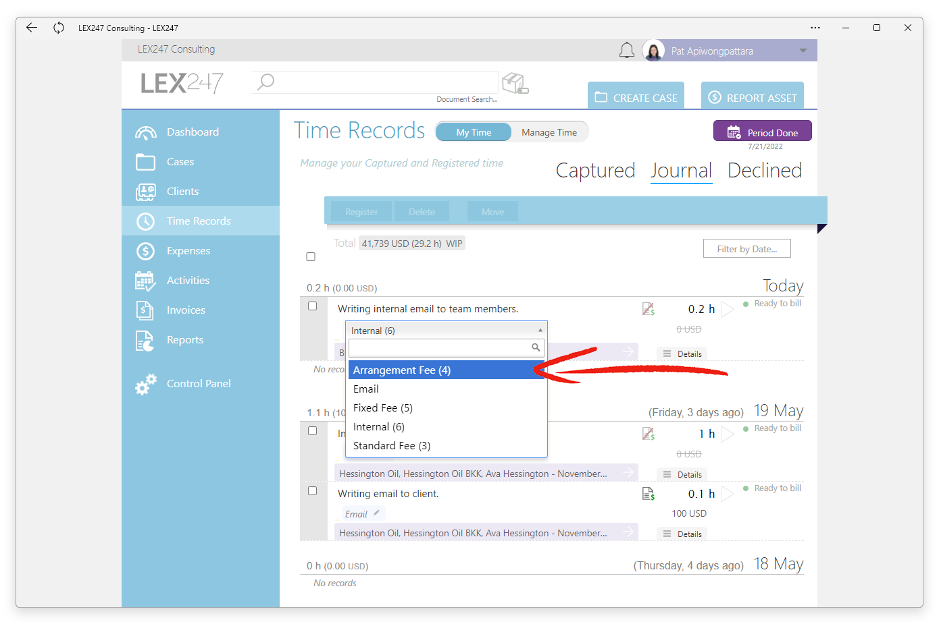Screen dimensions: 939x624
Task: Click the back arrow in title bar
Action: click(32, 28)
